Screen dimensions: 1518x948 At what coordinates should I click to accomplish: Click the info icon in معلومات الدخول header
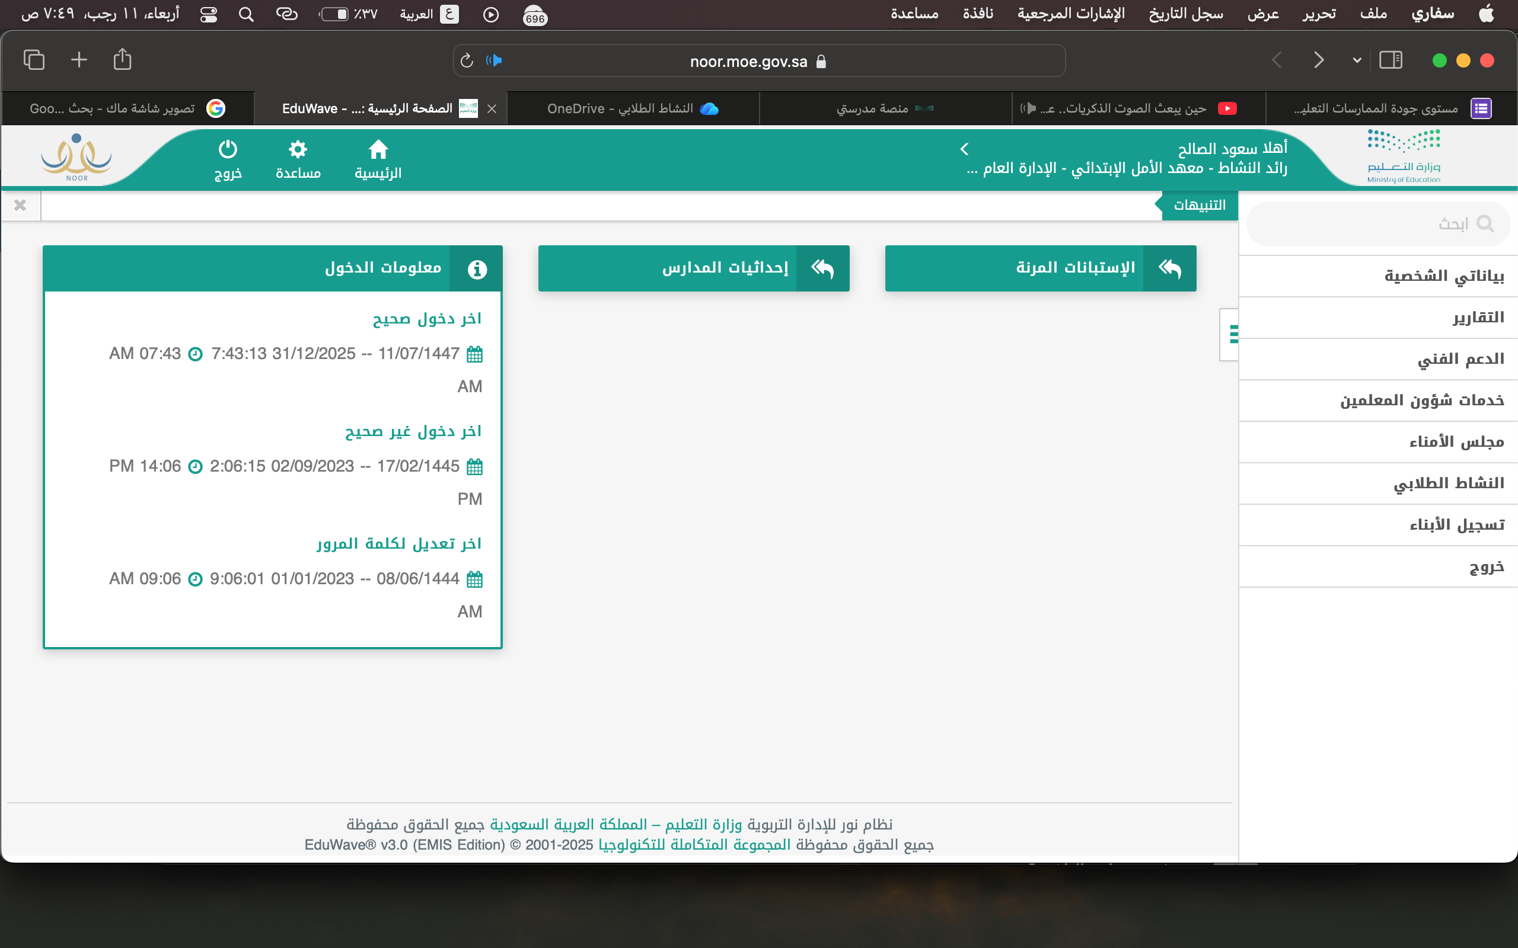point(477,269)
